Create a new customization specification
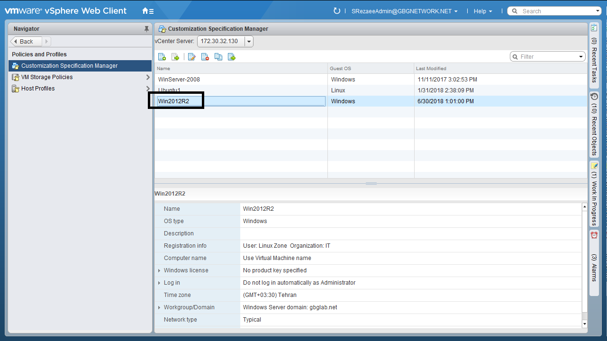The width and height of the screenshot is (607, 341). [x=162, y=57]
